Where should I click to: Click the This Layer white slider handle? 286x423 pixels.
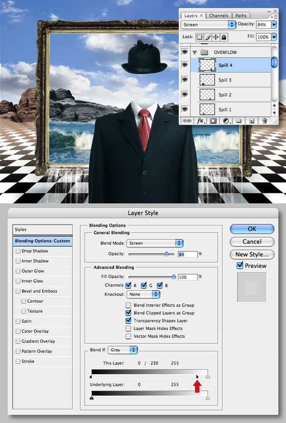[208, 377]
